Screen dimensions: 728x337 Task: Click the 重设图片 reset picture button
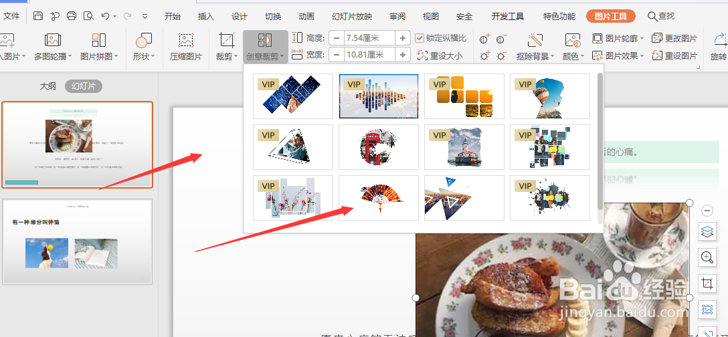(674, 55)
